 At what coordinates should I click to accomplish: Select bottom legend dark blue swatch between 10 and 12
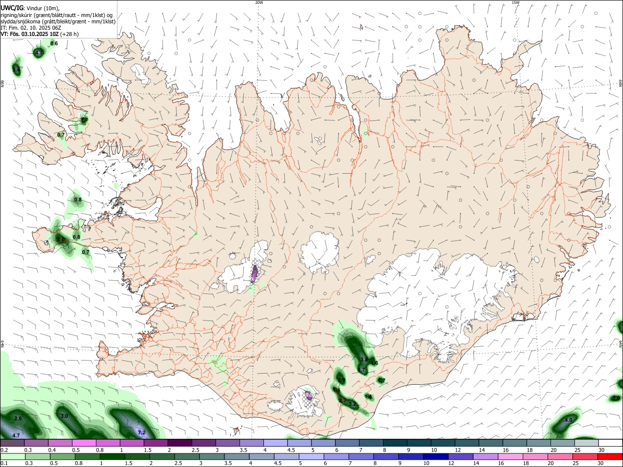coord(435,456)
